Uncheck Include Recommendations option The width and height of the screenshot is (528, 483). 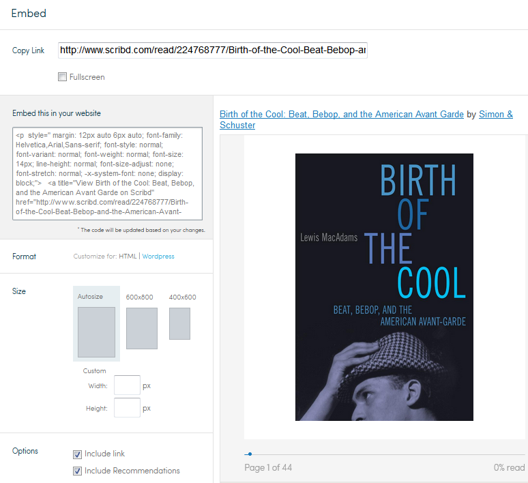tap(78, 471)
